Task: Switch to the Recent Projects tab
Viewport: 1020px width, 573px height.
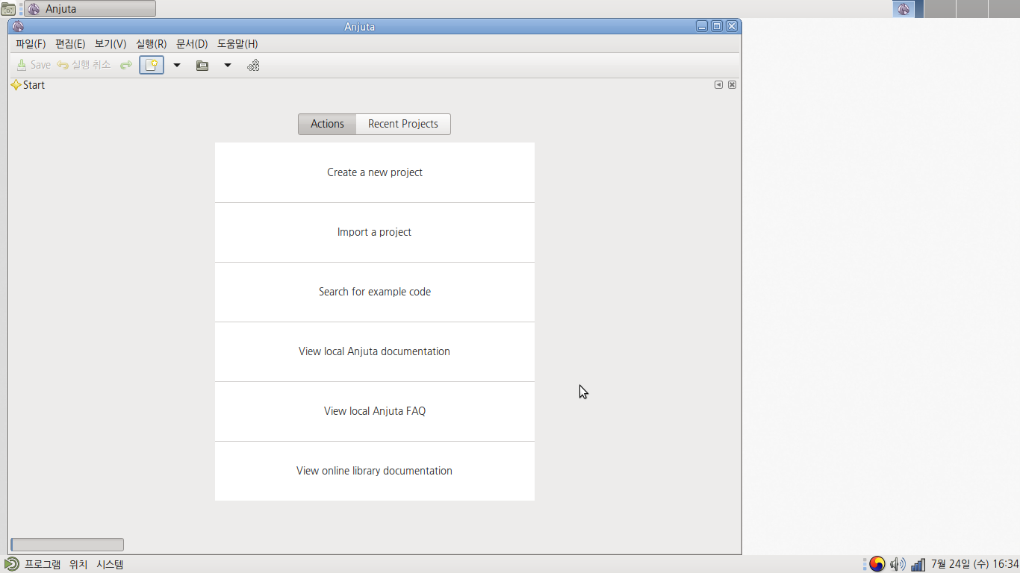Action: coord(403,124)
